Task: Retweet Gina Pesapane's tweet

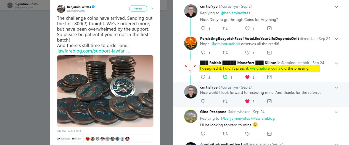Action: tap(225, 134)
